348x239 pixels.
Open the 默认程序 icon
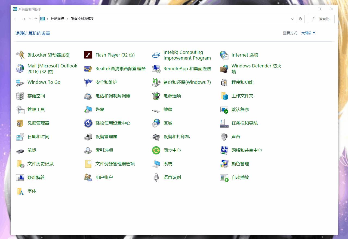(x=224, y=110)
